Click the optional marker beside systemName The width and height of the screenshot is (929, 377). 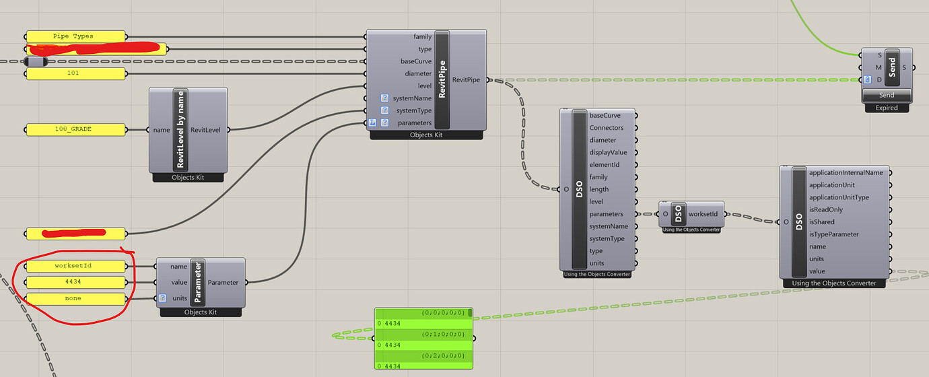[384, 98]
